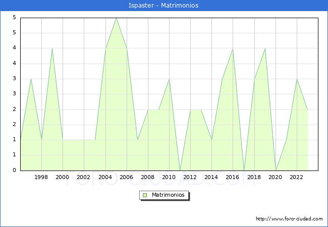Click the 2016 x-axis year label
This screenshot has height=227, width=328.
pos(233,177)
